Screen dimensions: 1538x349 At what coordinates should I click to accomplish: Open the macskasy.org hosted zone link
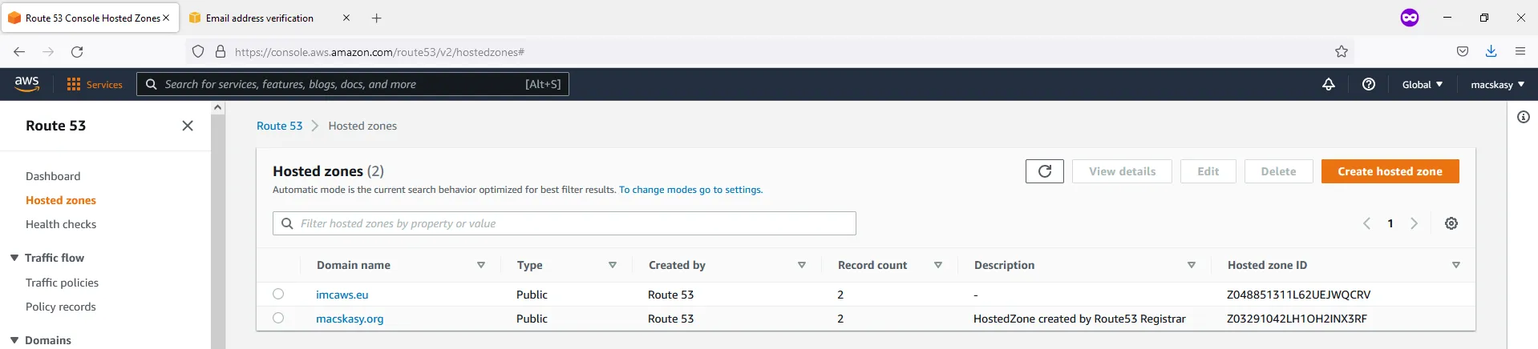coord(350,319)
